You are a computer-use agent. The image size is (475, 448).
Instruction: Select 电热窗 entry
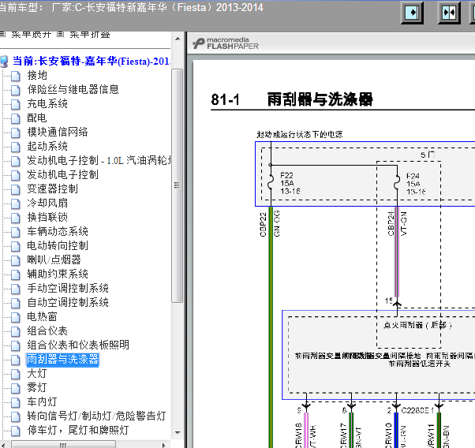(x=42, y=316)
